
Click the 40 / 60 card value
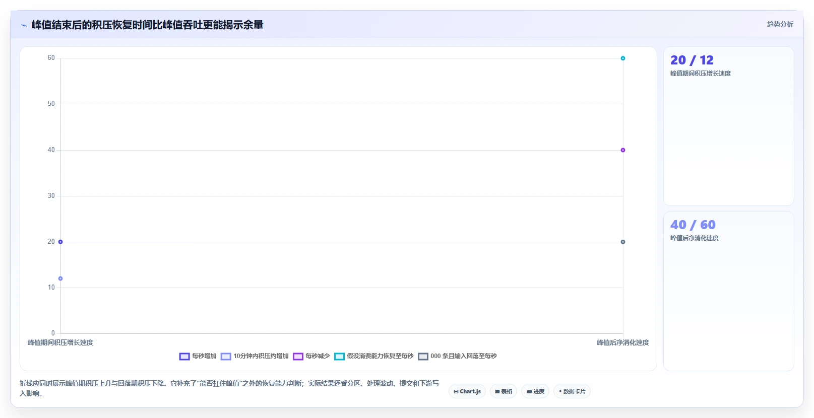click(x=693, y=225)
